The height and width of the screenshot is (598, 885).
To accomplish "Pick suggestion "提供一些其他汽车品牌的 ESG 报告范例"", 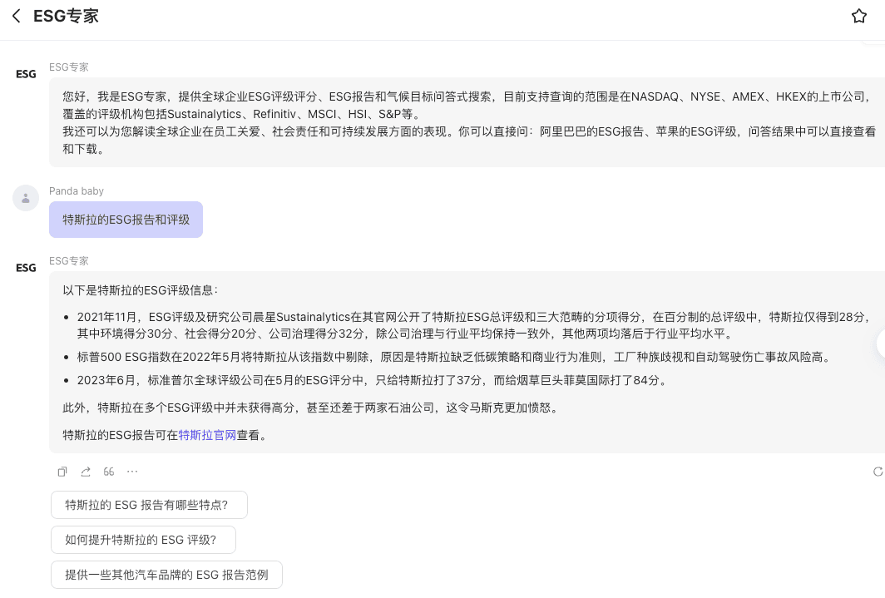I will click(166, 575).
